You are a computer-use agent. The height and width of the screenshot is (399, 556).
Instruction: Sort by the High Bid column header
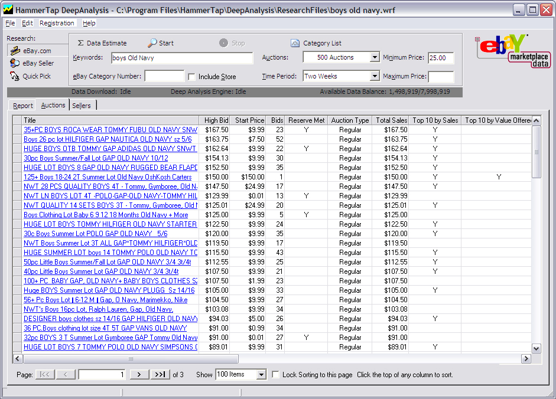pos(214,120)
